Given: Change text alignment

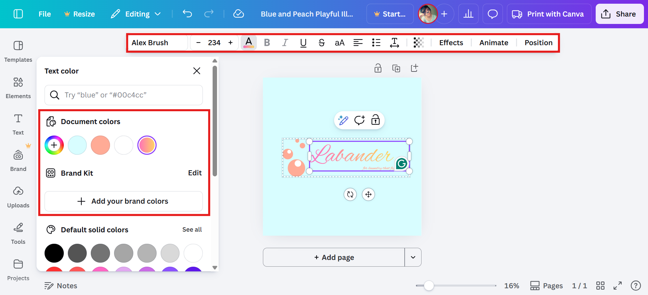Looking at the screenshot, I should coord(358,43).
